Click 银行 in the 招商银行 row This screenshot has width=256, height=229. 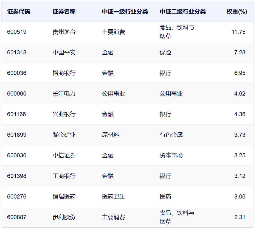point(165,73)
